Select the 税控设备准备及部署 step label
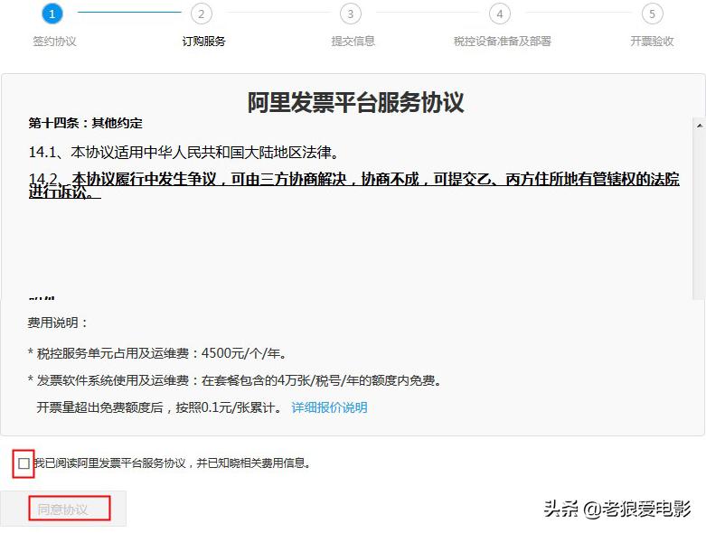Viewport: 706px width, 533px height. [503, 41]
